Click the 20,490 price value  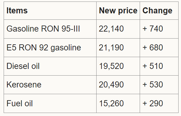[x=111, y=85]
